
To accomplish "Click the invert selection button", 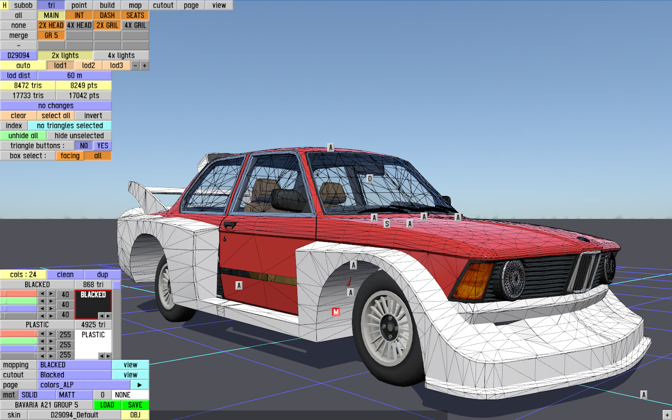I will (93, 116).
